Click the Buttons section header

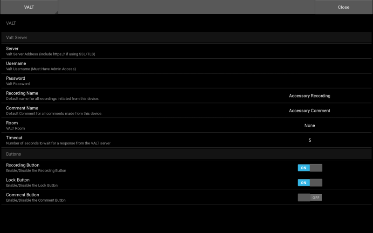186,154
